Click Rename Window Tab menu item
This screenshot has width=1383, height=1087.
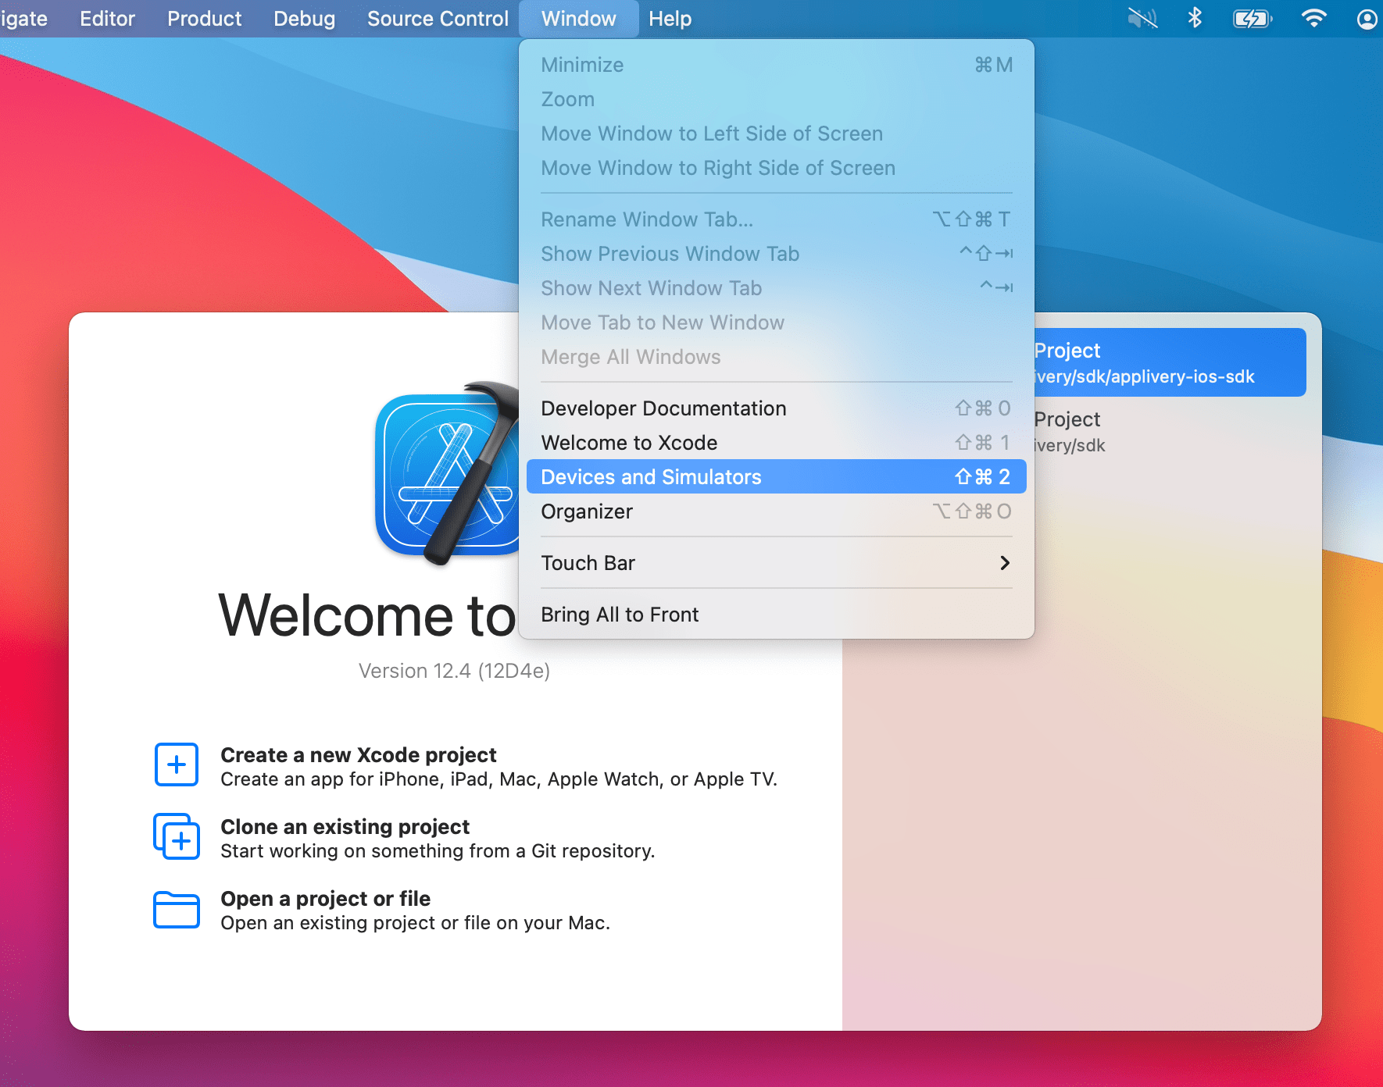[776, 219]
